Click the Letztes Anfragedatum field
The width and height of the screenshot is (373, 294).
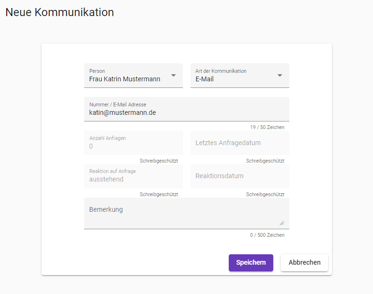click(239, 143)
